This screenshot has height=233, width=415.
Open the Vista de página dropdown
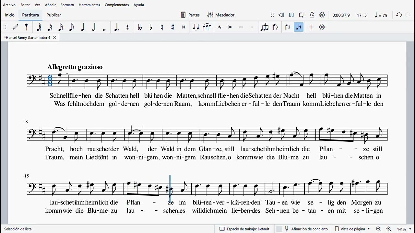(352, 229)
